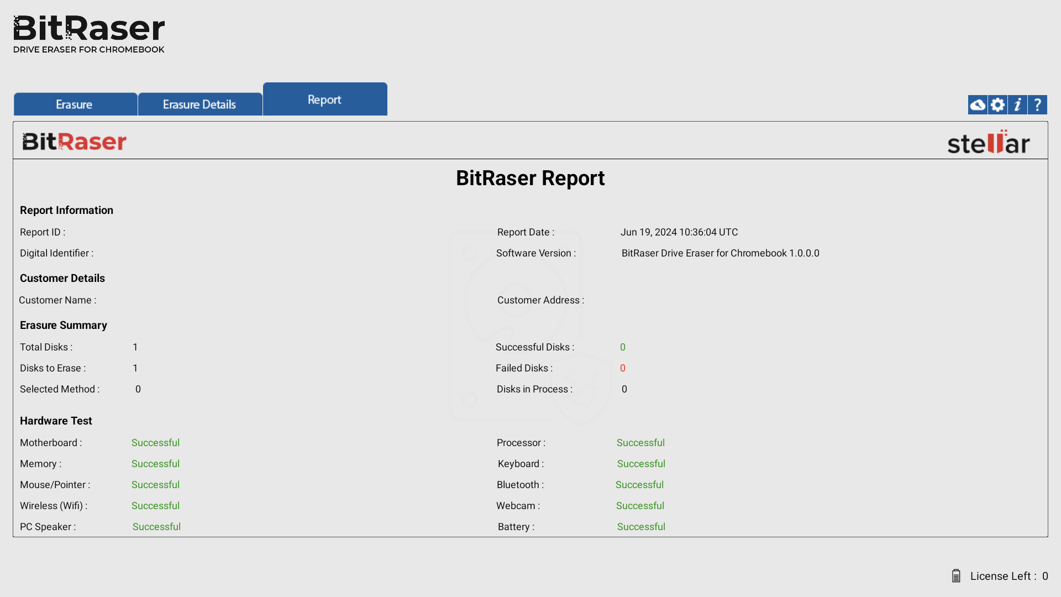Screen dimensions: 1061x597
Task: Click the report date Jun 19, 2024 value
Action: coord(679,232)
